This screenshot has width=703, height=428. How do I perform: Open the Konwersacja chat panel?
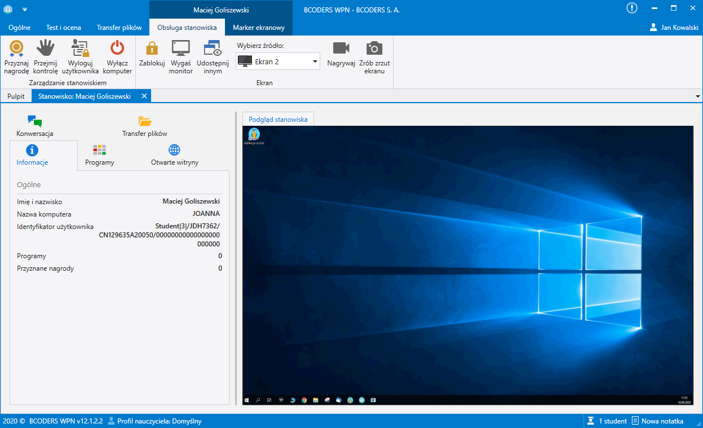click(35, 126)
